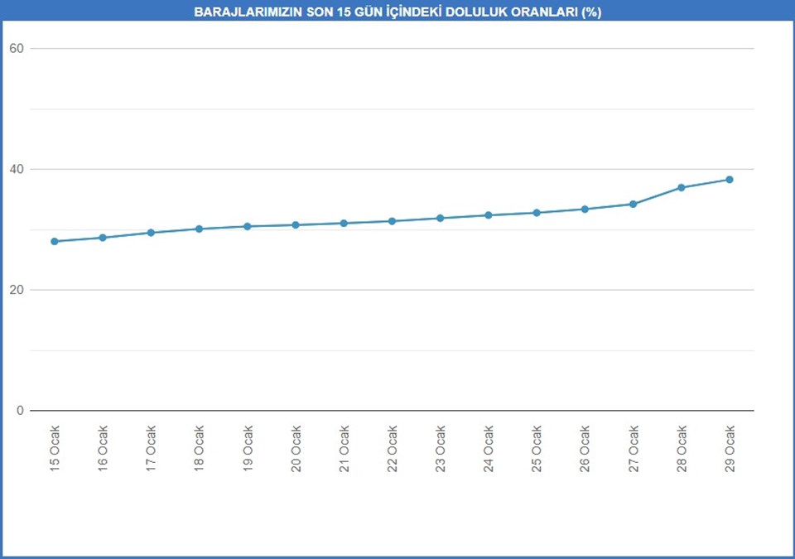This screenshot has width=795, height=559.
Task: Select the 25 Ocak data point
Action: point(537,213)
